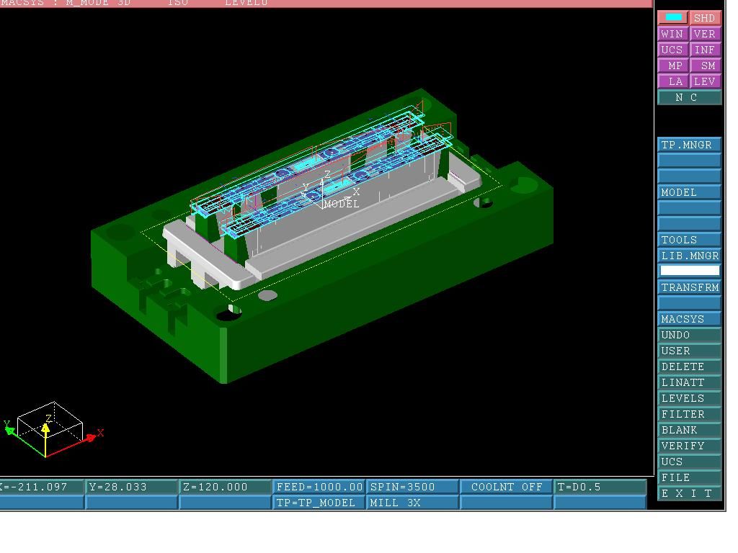Open the LEVELS command

689,398
